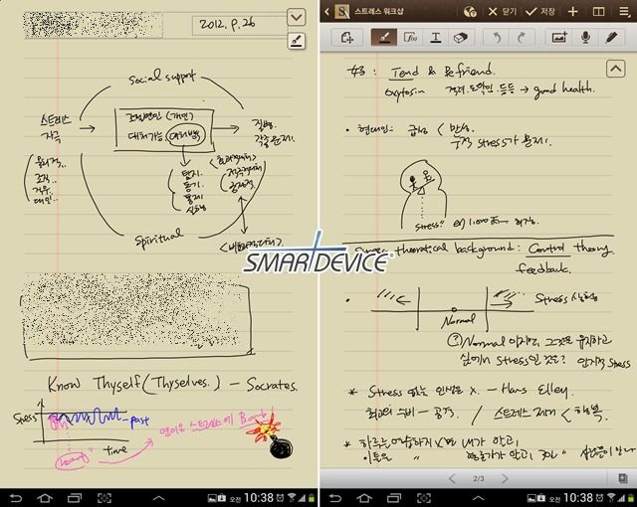Viewport: 637px width, 507px height.
Task: Open recent apps in left screen
Action: click(x=75, y=498)
